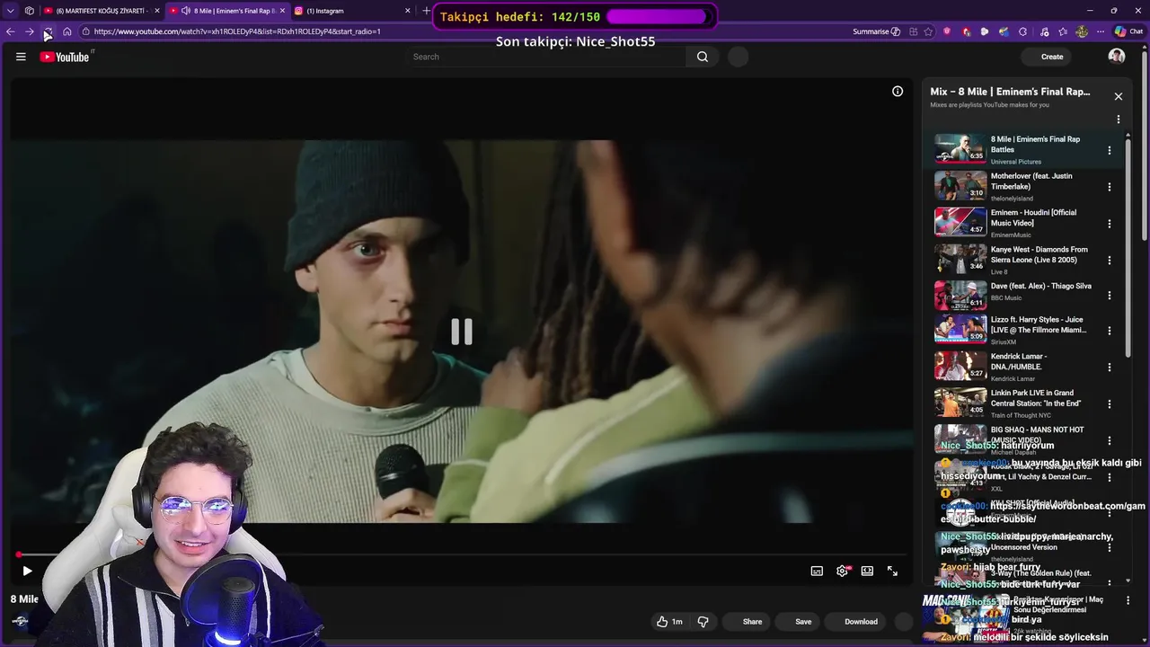Click the browser forward arrow
Screen dimensions: 1150x647
coord(29,31)
